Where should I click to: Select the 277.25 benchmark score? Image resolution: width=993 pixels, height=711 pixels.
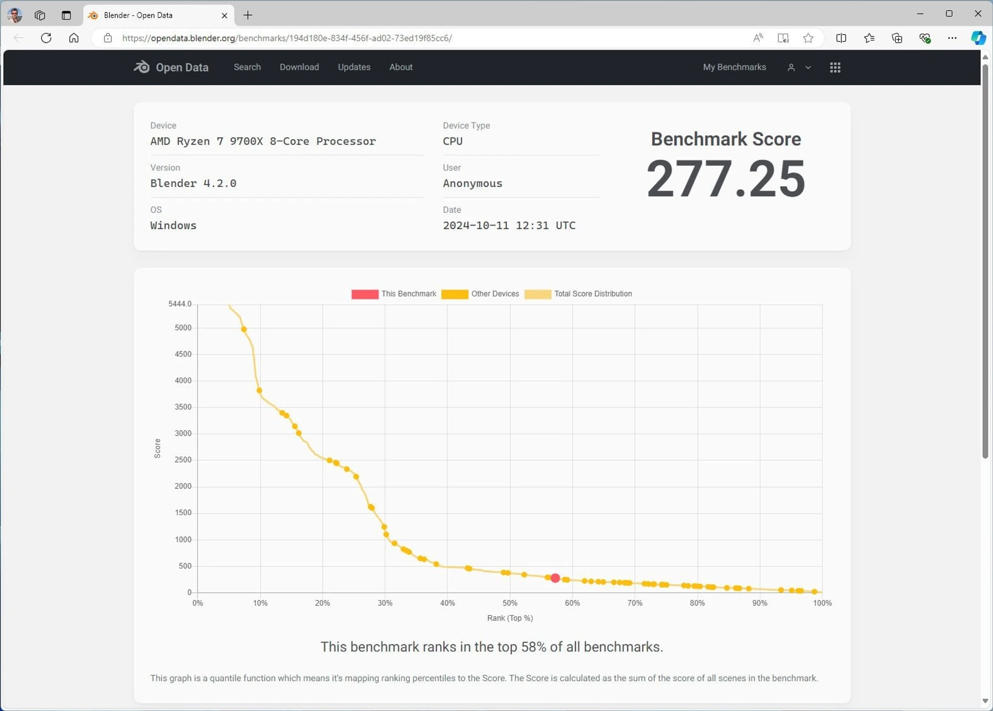coord(726,179)
